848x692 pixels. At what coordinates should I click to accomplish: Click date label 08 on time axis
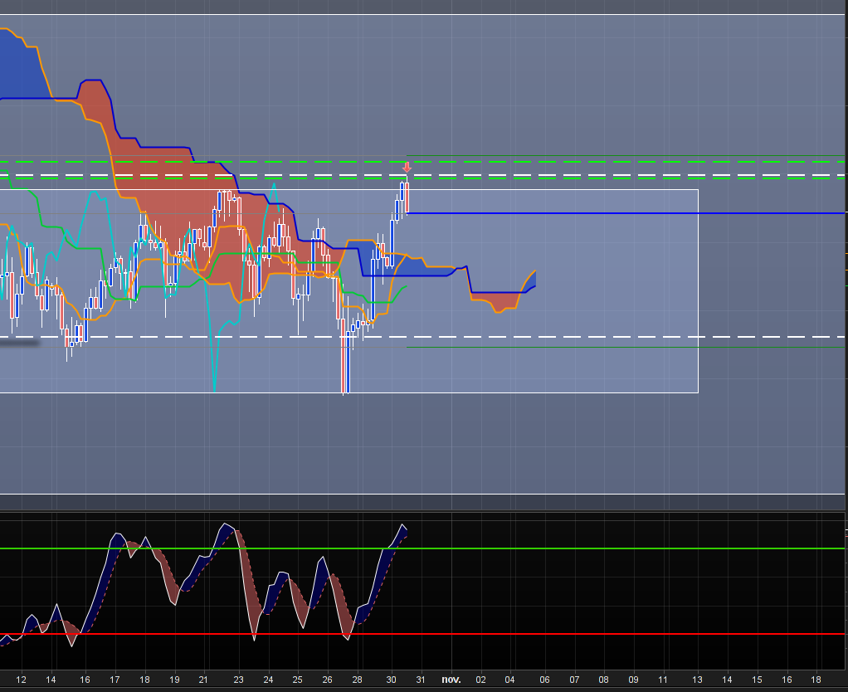click(603, 680)
